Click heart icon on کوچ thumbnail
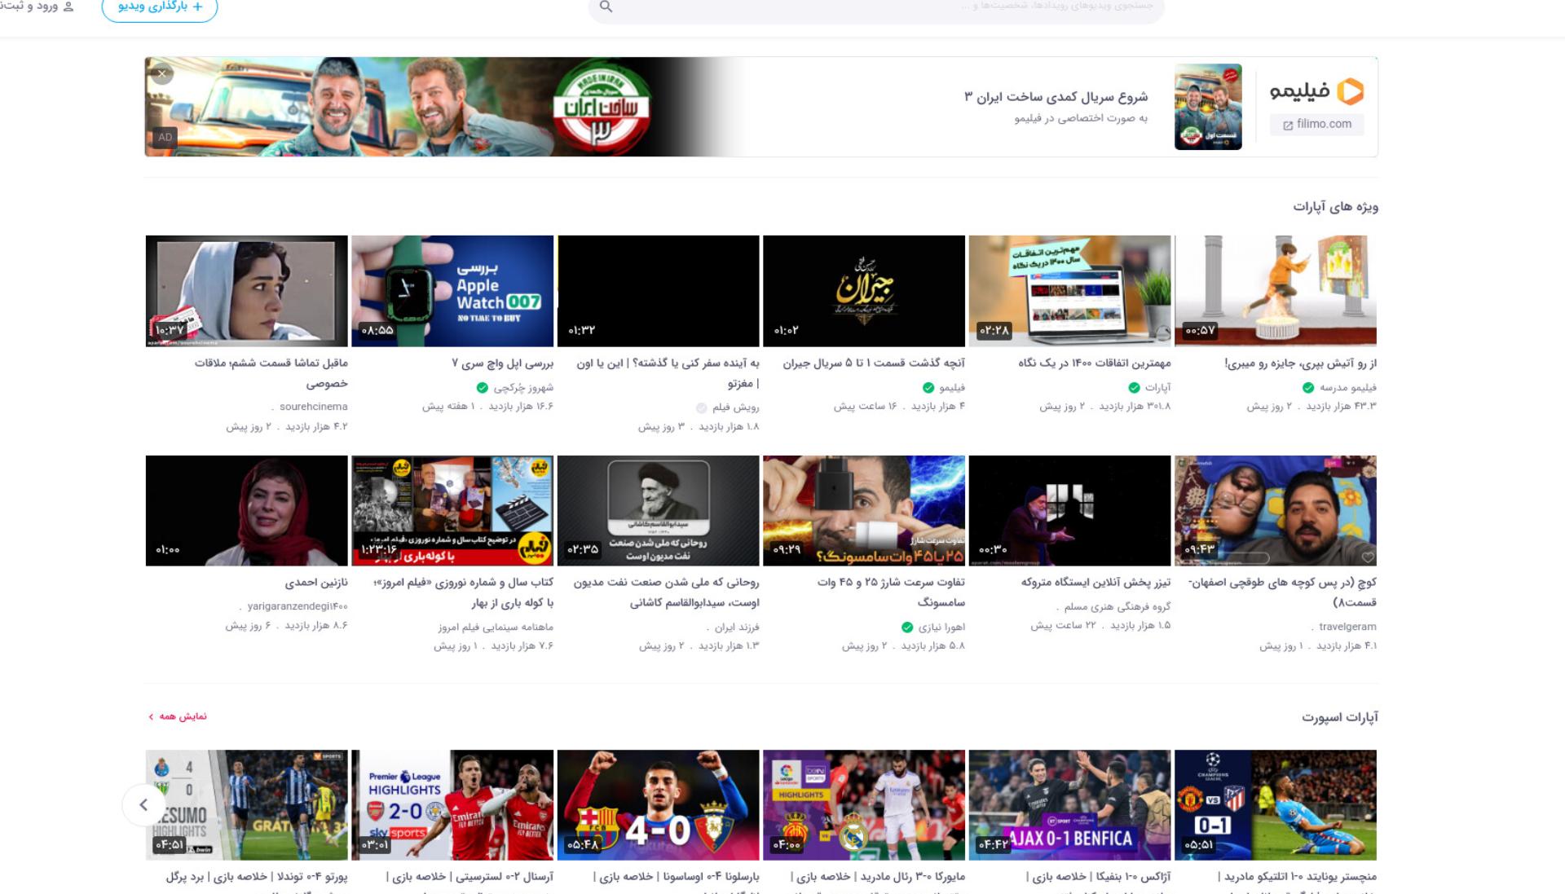Image resolution: width=1565 pixels, height=894 pixels. [x=1368, y=557]
